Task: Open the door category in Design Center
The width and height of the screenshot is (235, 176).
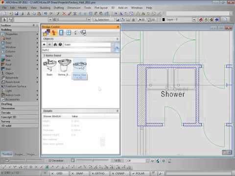Action: click(61, 33)
